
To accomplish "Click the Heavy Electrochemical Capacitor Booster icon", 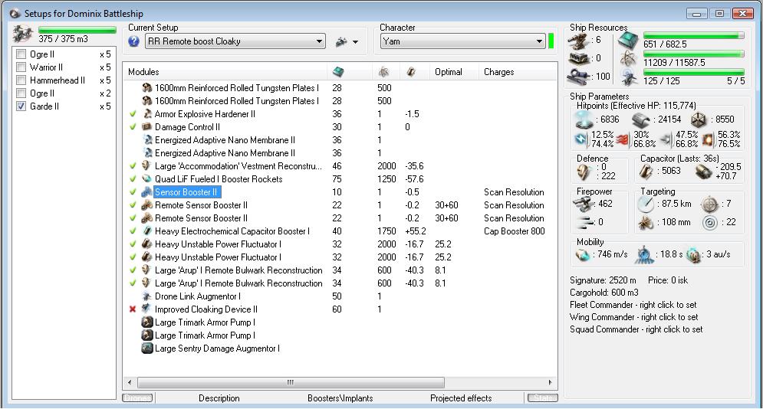I will pyautogui.click(x=146, y=231).
